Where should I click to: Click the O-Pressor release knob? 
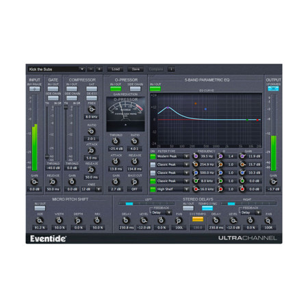coord(135,162)
